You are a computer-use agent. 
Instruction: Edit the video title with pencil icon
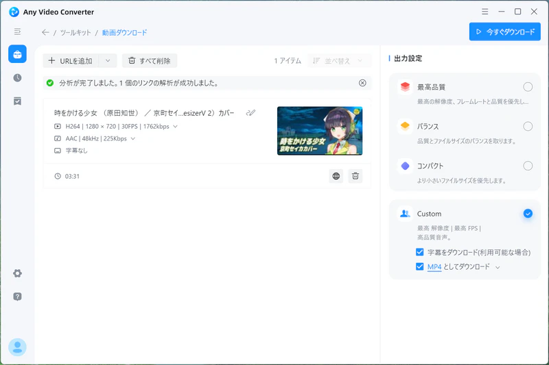tap(250, 113)
